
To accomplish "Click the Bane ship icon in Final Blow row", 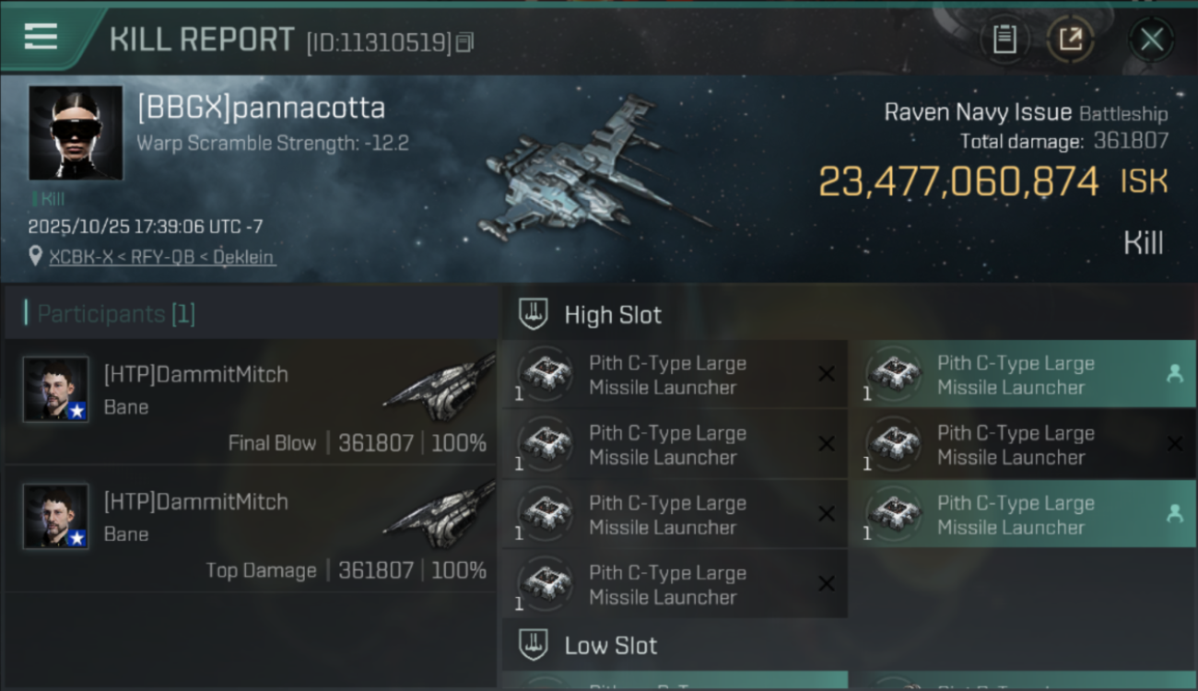I will [x=440, y=385].
